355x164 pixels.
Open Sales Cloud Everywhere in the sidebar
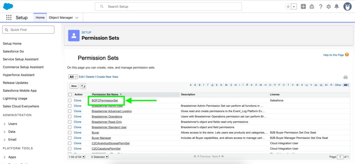(x=21, y=106)
